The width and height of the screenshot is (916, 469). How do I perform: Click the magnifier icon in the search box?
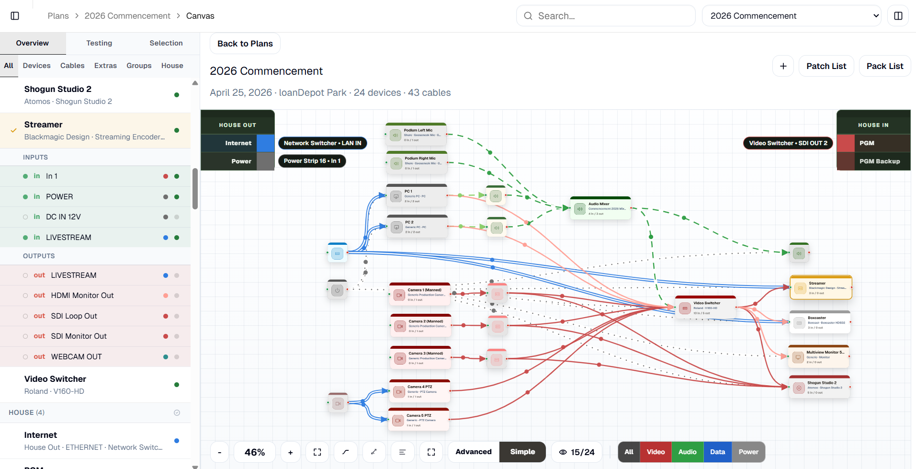click(528, 16)
